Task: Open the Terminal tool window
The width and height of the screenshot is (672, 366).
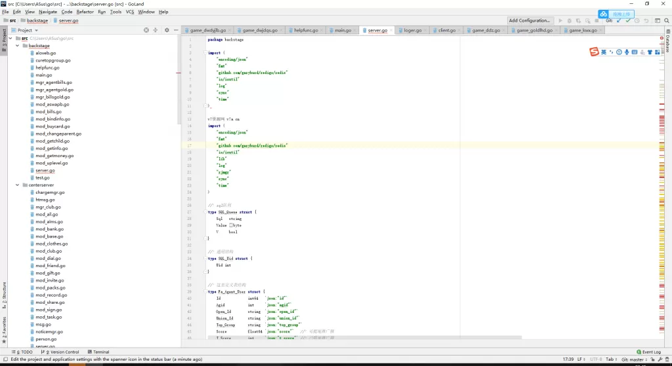Action: [98, 352]
